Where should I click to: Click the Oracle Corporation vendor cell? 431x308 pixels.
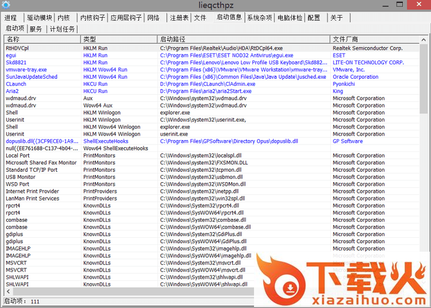pyautogui.click(x=355, y=76)
